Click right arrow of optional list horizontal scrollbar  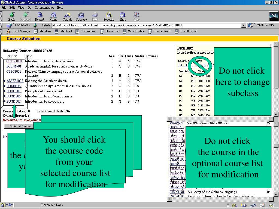point(271,199)
